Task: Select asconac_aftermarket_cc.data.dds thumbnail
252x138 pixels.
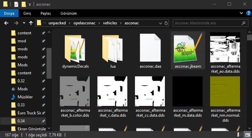Action: click(x=150, y=91)
